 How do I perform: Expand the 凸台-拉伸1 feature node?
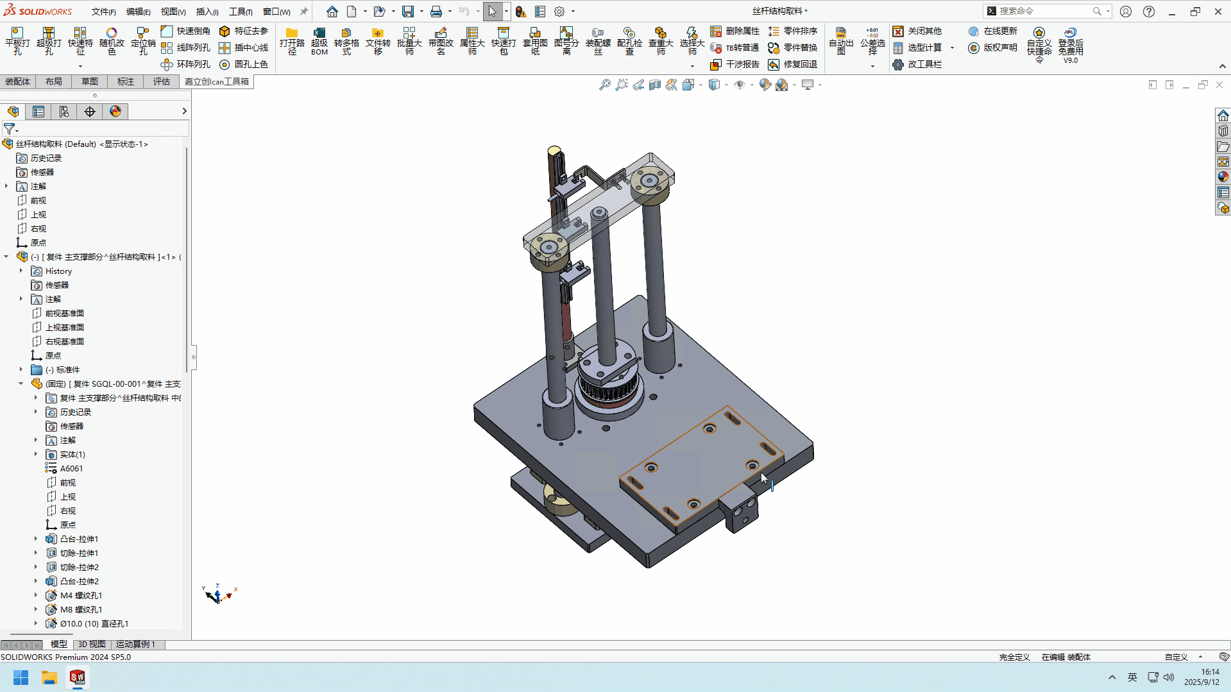[x=36, y=539]
